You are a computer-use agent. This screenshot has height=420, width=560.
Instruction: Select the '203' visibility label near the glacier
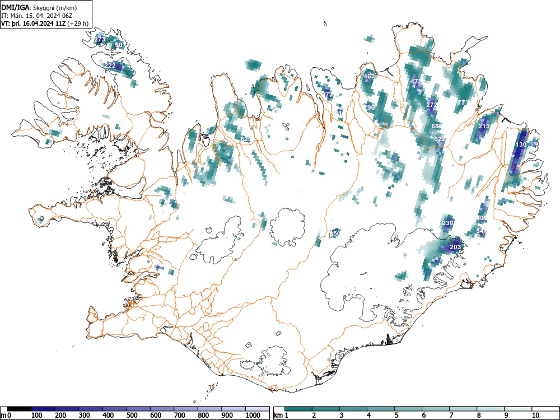pyautogui.click(x=455, y=247)
